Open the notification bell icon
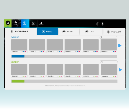 pos(102,24)
